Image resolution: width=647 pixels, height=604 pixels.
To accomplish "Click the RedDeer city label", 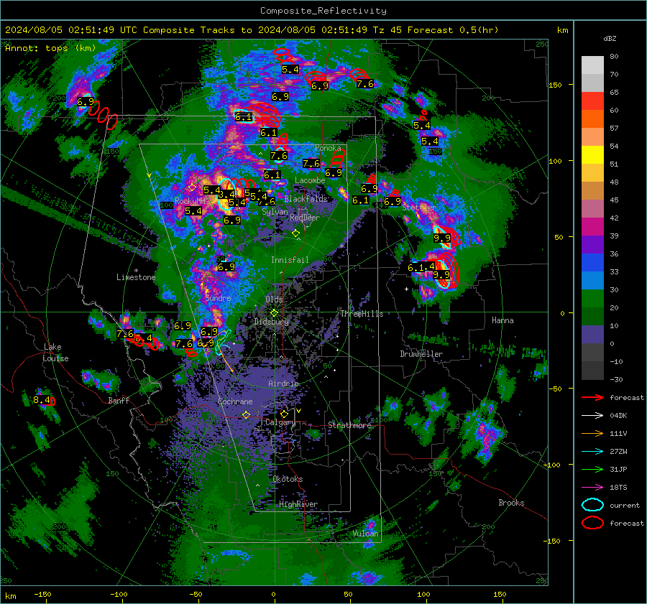I will [x=305, y=218].
